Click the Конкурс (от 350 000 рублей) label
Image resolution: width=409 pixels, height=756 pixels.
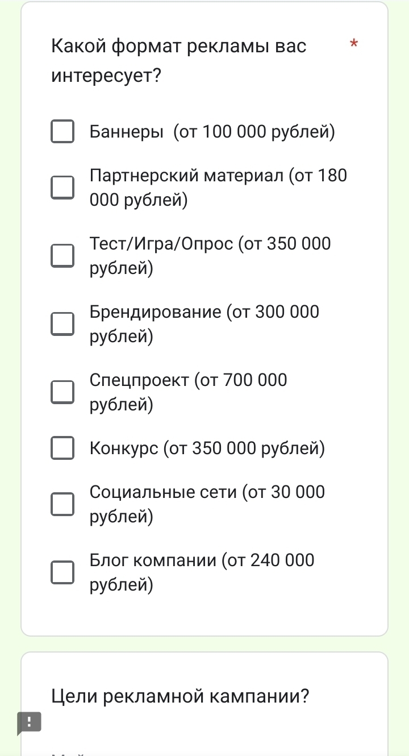[207, 448]
